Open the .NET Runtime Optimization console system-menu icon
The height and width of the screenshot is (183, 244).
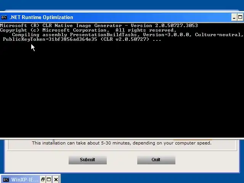[x=4, y=17]
